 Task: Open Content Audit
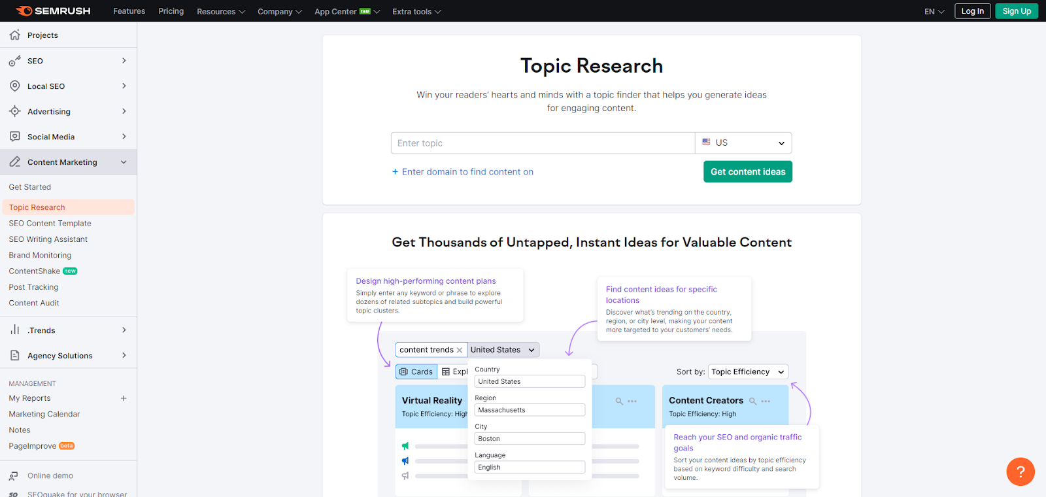click(34, 303)
